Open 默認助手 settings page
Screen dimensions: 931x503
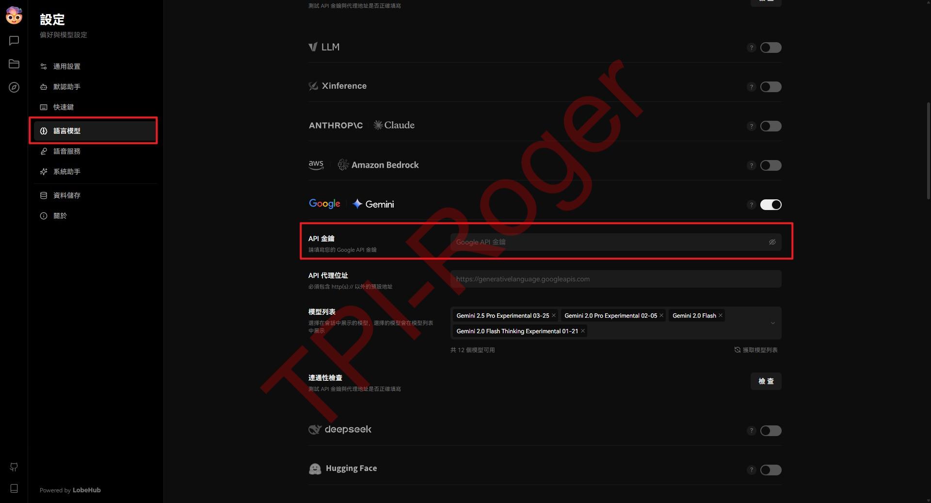point(95,87)
